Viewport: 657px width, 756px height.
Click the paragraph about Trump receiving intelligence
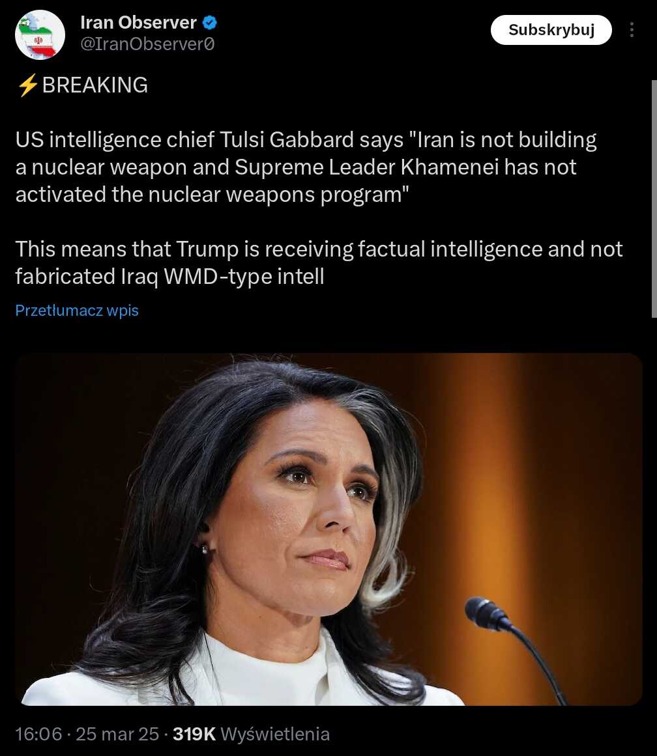319,263
